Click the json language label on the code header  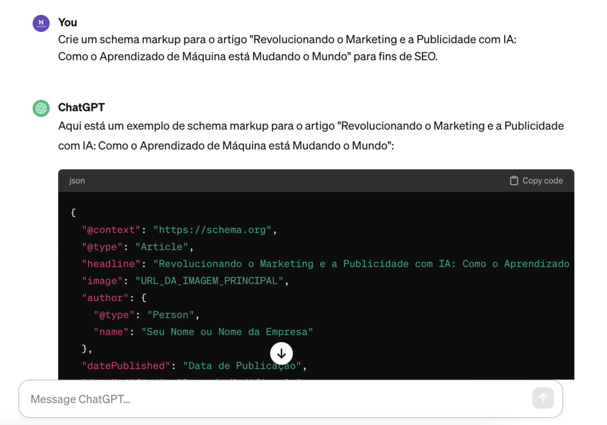click(77, 181)
